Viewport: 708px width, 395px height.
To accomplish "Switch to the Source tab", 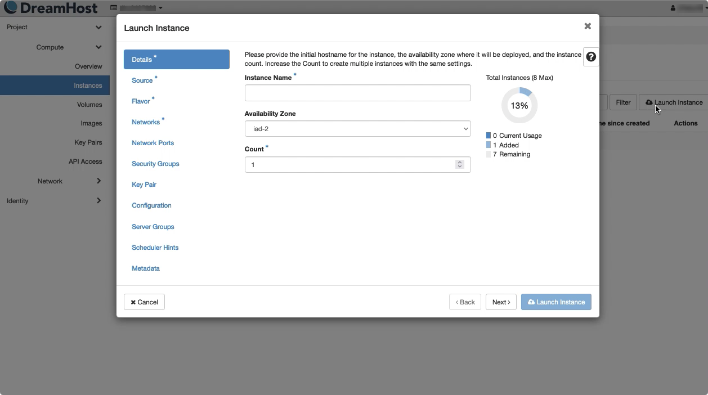I will coord(142,80).
